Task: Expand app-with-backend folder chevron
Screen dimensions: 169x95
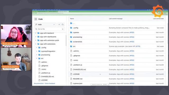Action: (36, 33)
